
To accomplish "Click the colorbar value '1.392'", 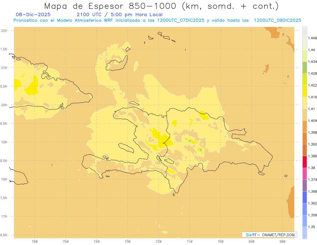I will (313, 144).
